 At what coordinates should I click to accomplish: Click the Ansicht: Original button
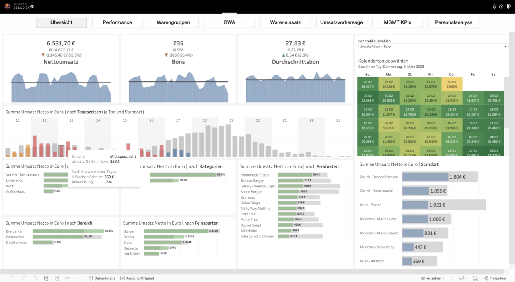point(137,278)
